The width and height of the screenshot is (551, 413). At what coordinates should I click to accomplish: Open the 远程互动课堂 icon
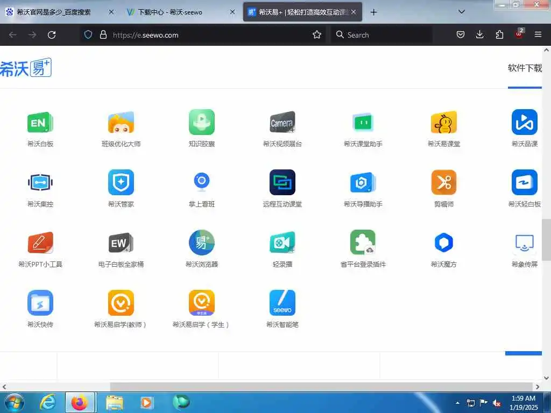pos(282,182)
